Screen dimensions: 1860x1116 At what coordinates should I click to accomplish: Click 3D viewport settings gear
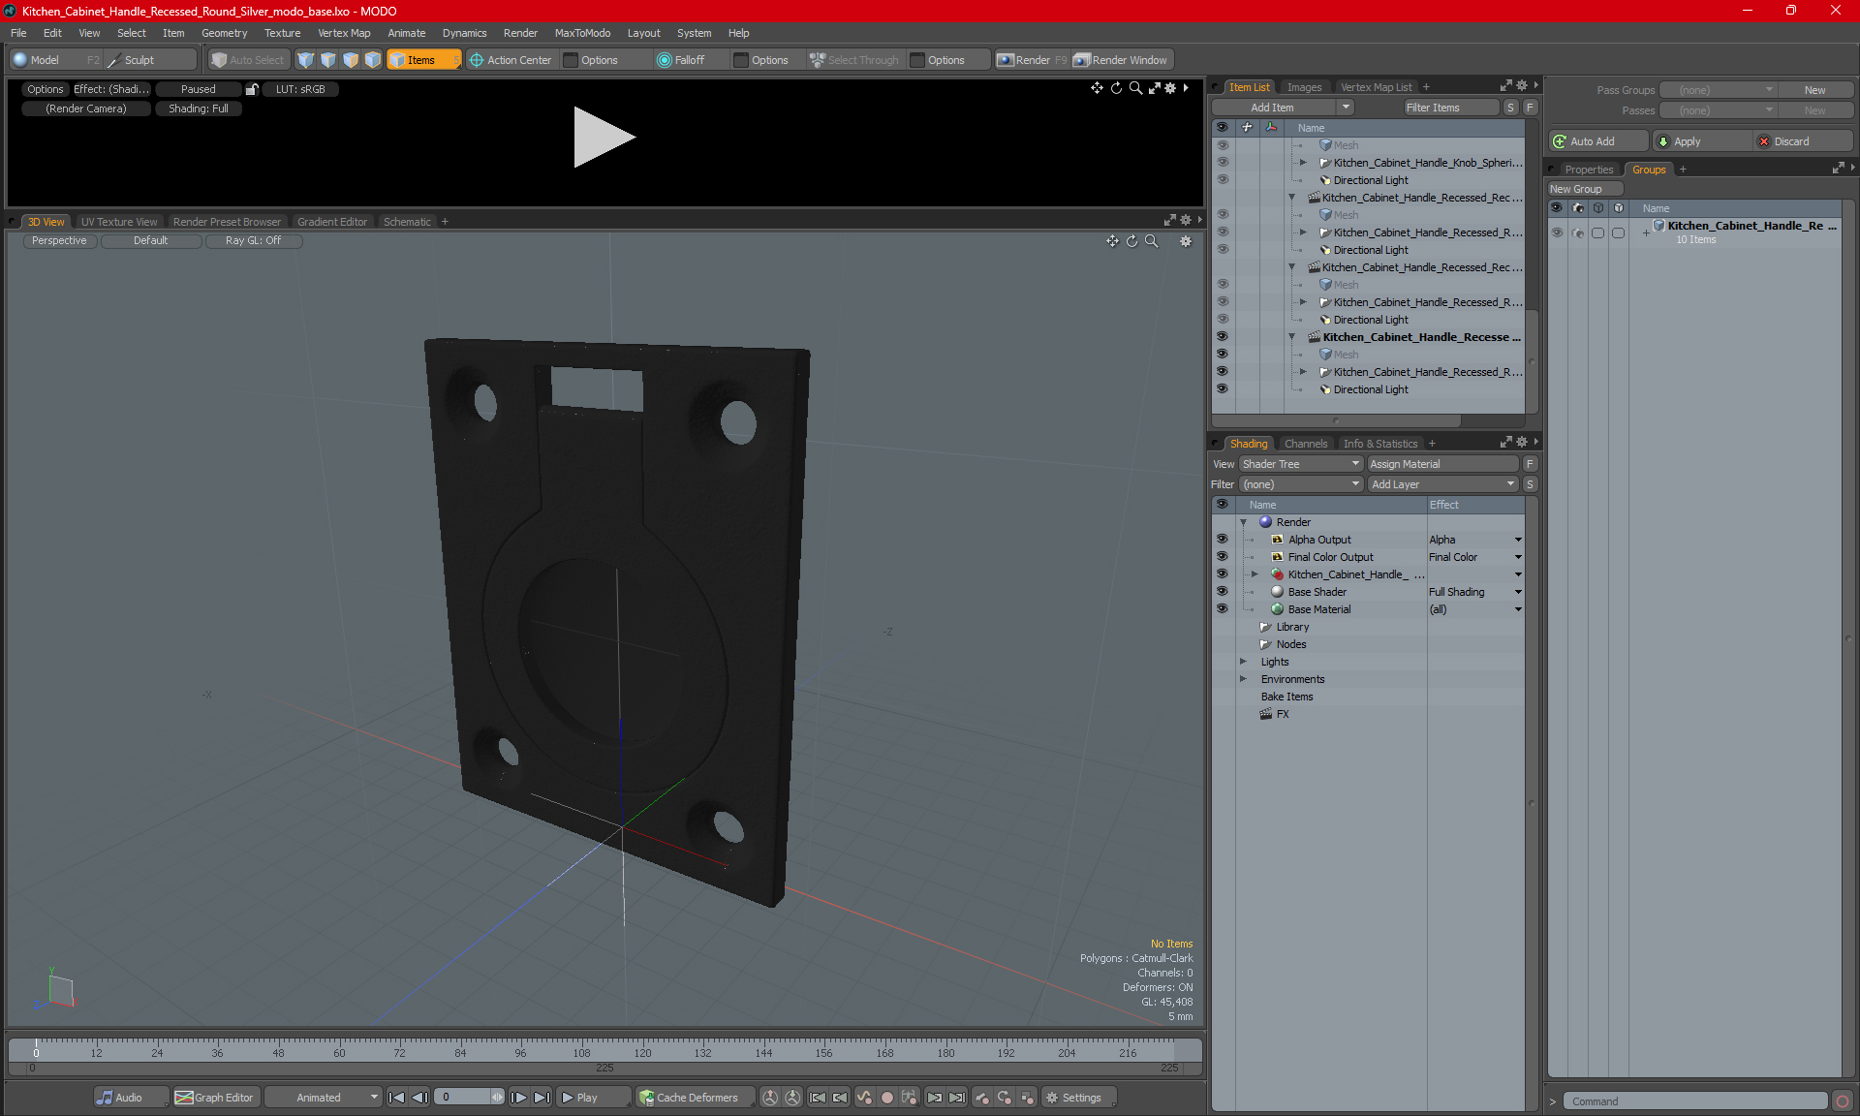(x=1186, y=241)
